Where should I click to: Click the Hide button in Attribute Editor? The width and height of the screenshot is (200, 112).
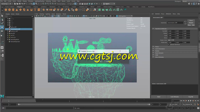pyautogui.click(x=193, y=25)
